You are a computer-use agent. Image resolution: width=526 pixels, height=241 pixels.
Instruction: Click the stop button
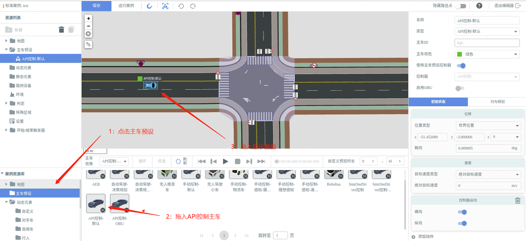click(x=238, y=161)
